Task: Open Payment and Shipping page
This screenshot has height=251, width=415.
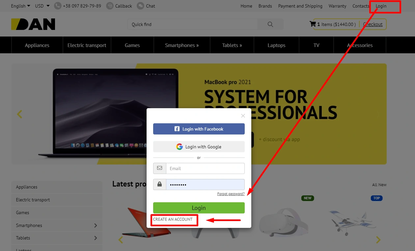Action: 300,6
